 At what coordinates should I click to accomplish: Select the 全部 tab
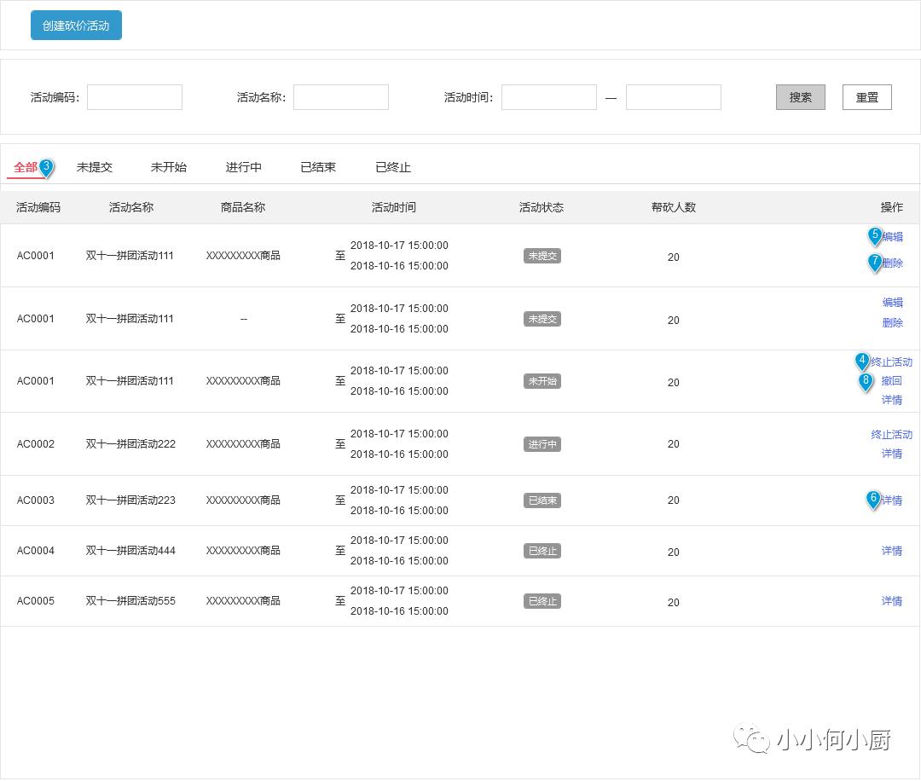coord(26,167)
